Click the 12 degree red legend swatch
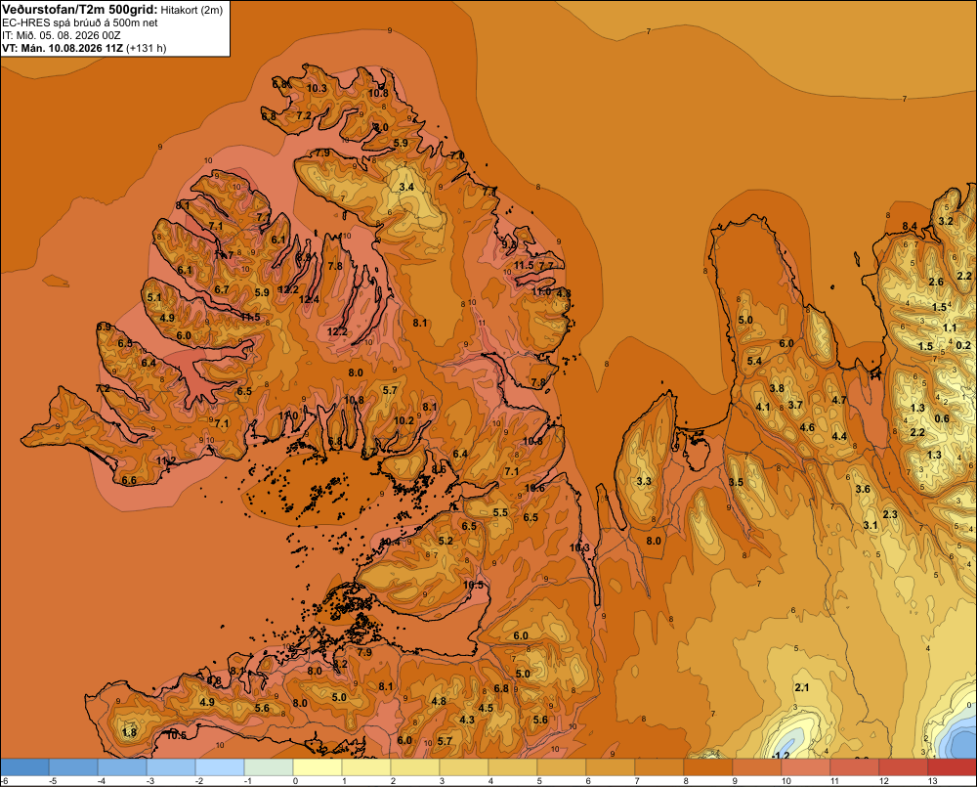The height and width of the screenshot is (787, 977). point(904,766)
